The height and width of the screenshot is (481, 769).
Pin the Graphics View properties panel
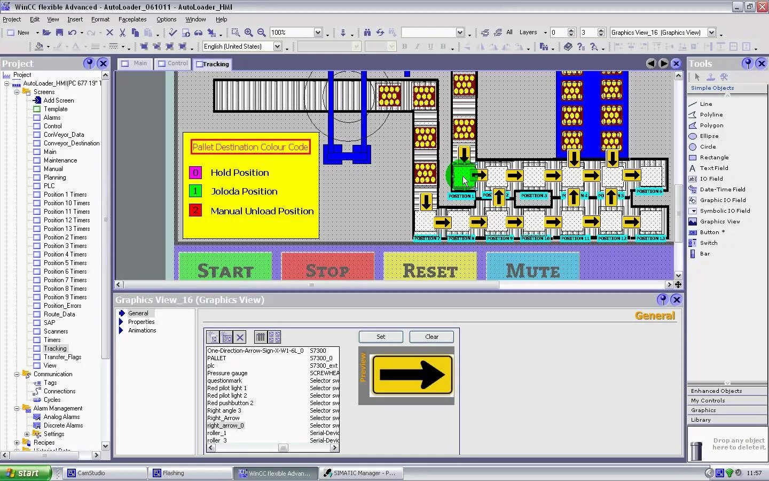(x=662, y=299)
